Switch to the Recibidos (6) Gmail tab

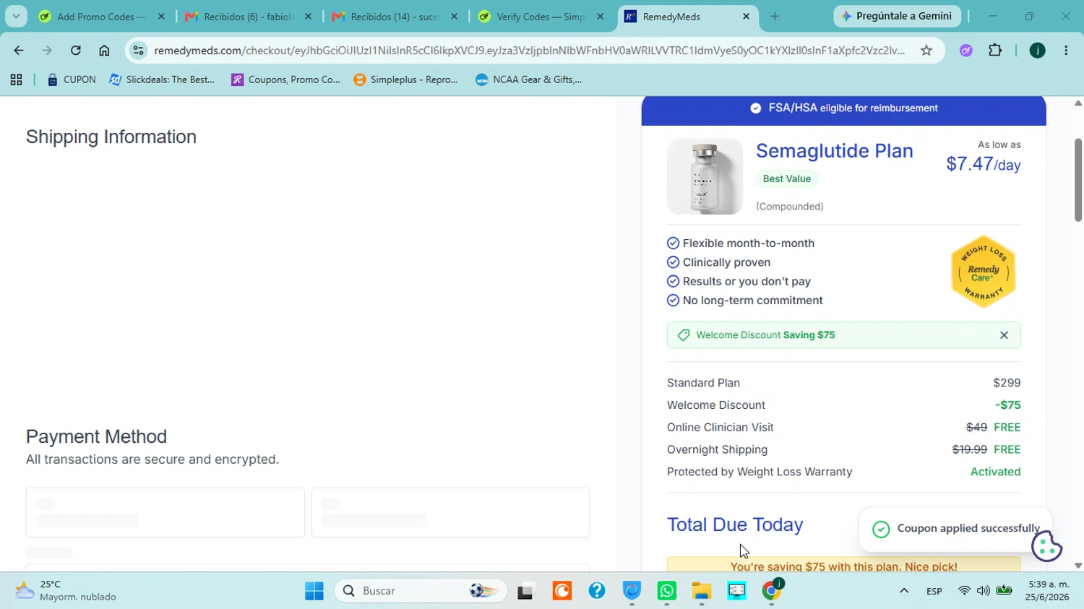click(248, 16)
